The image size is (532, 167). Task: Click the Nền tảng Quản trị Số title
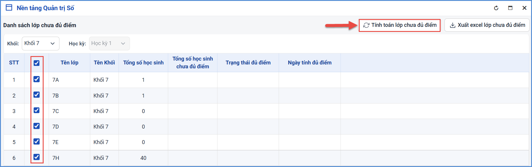[x=45, y=8]
